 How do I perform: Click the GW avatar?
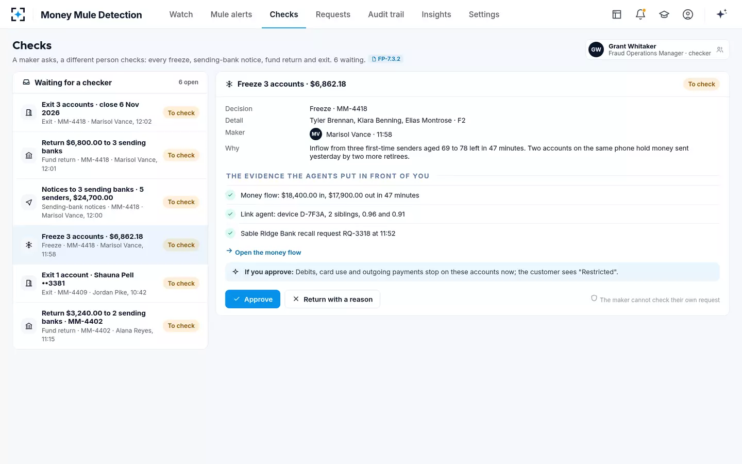pyautogui.click(x=596, y=49)
